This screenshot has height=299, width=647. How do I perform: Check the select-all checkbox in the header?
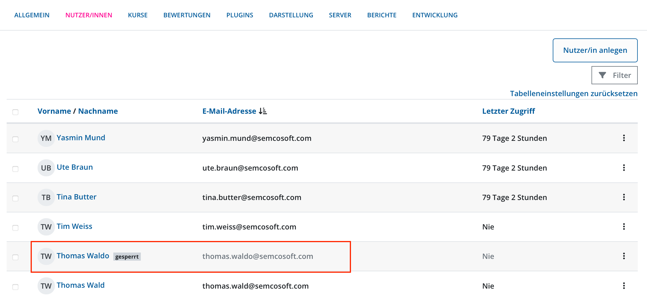[x=15, y=112]
